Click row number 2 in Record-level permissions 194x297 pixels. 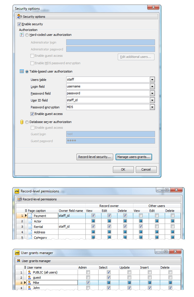(x=22, y=221)
